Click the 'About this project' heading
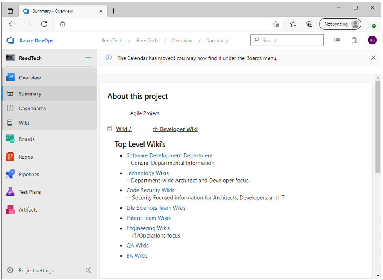The image size is (383, 280). coord(138,96)
